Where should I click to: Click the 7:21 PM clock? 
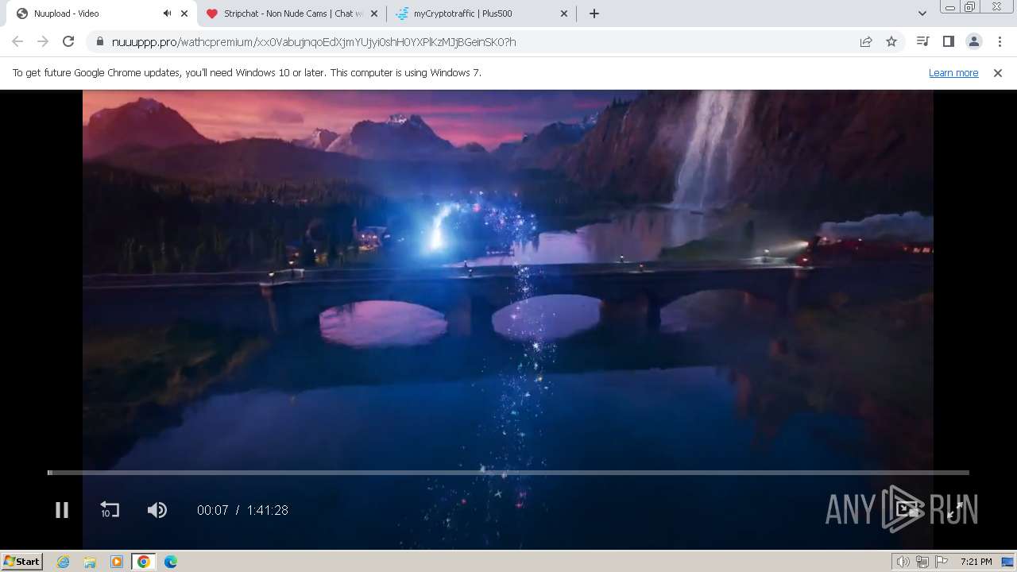[x=976, y=562]
